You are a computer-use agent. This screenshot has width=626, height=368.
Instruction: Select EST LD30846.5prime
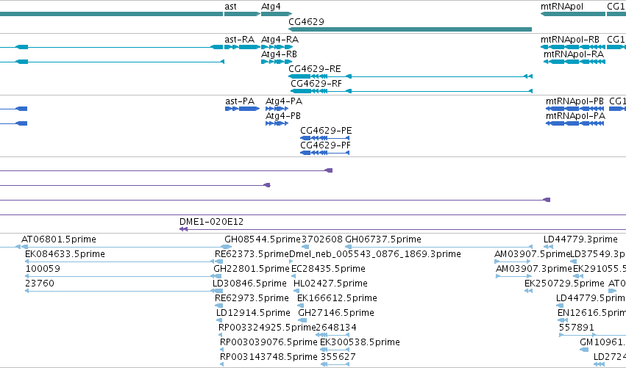pos(218,291)
